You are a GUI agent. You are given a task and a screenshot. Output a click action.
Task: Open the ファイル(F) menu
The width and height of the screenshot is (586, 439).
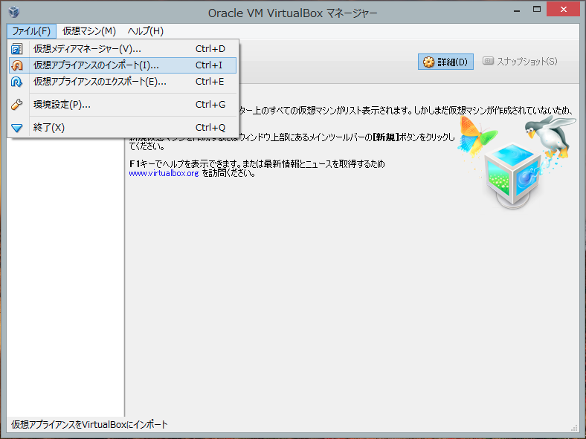(31, 31)
